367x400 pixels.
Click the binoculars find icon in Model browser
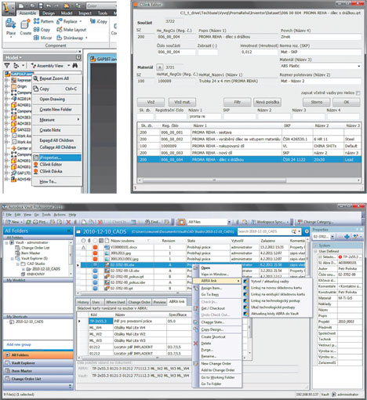coord(75,66)
